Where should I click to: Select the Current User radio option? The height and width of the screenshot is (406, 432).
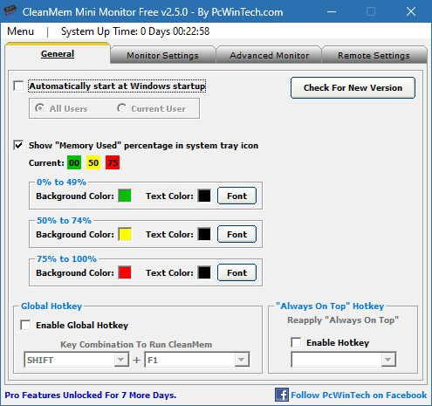[x=122, y=108]
